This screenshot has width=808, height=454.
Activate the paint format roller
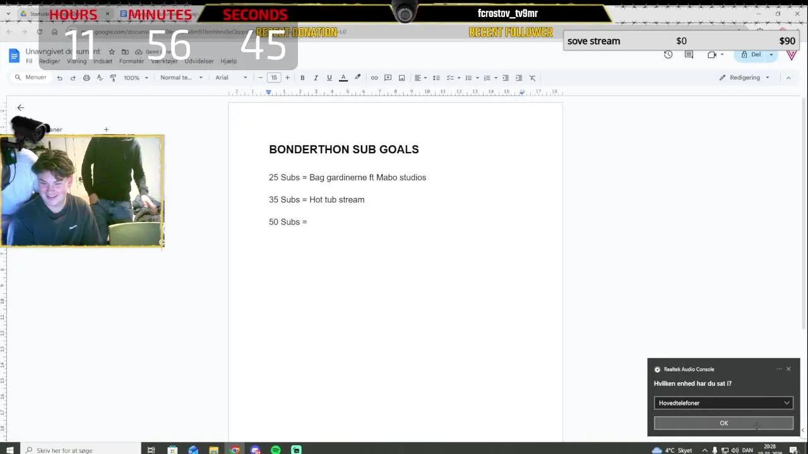tap(113, 78)
